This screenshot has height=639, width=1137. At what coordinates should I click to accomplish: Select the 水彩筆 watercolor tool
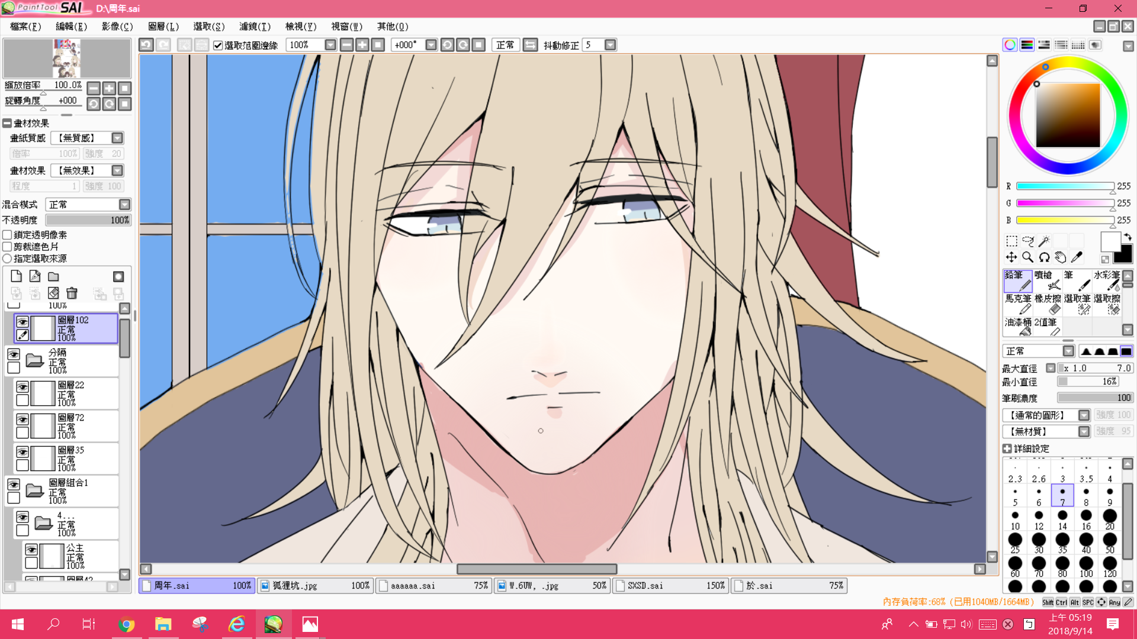coord(1107,280)
